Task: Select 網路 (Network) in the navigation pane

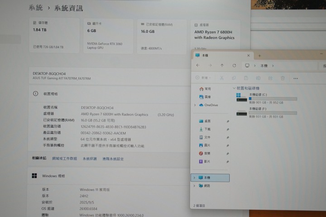Action: (204, 186)
